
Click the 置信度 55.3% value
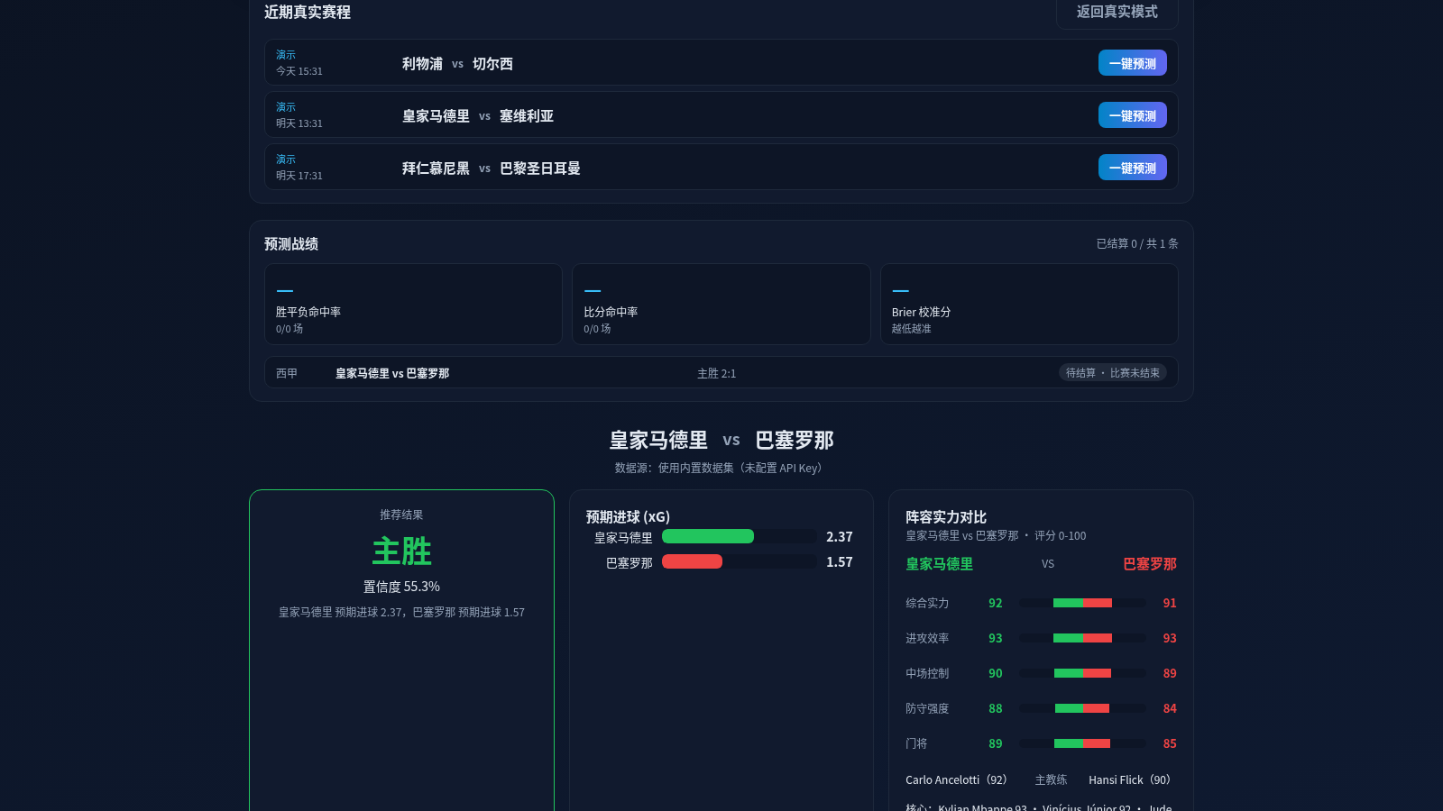coord(401,587)
